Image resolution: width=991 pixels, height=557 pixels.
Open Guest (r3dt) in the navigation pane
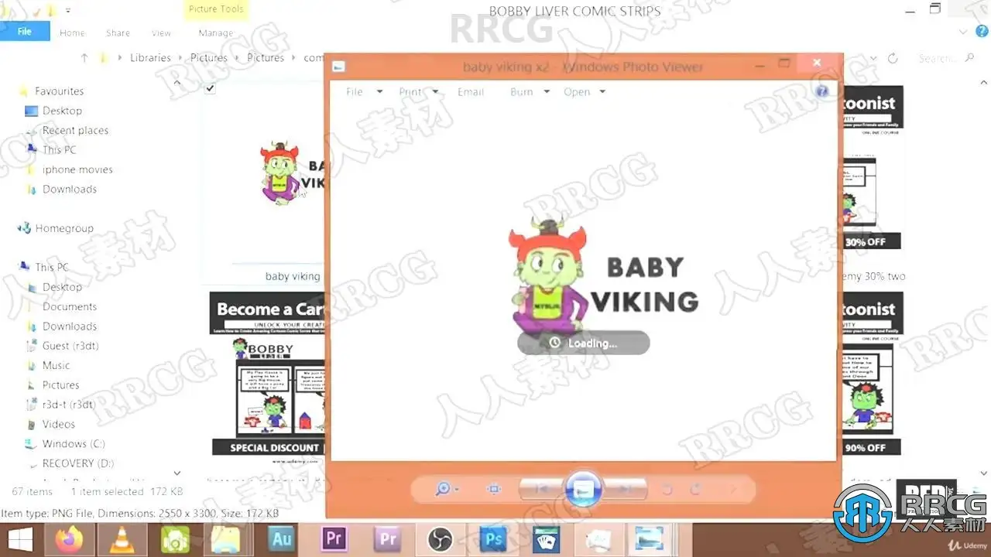pyautogui.click(x=70, y=346)
